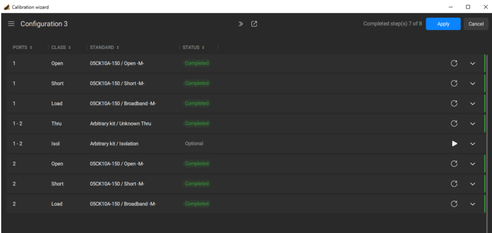Re-measure Port 2 Short standard

(x=454, y=184)
